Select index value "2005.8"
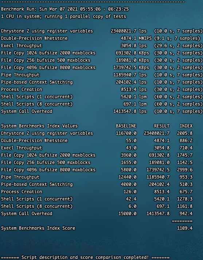Screen dimensions: 203x260 click(x=185, y=133)
